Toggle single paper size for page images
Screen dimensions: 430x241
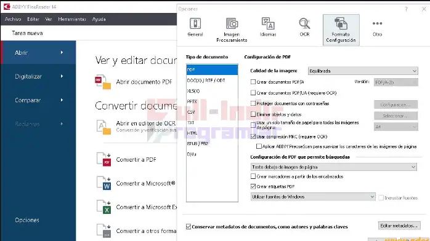253,125
